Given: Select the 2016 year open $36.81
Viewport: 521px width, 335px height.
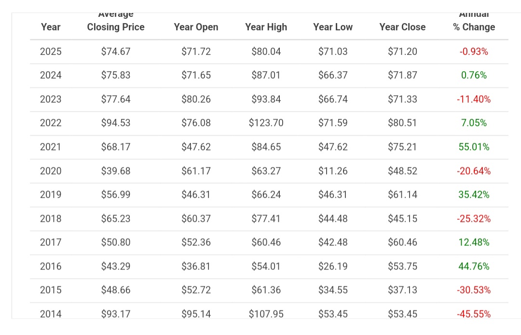Looking at the screenshot, I should 196,267.
